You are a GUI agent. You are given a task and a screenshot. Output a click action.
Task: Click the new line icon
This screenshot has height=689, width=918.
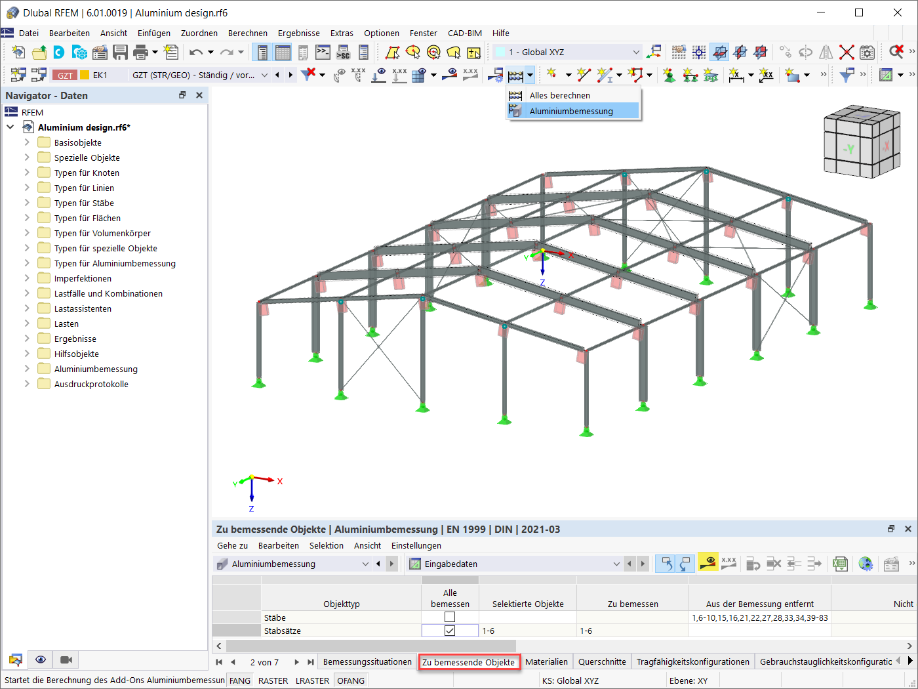583,75
